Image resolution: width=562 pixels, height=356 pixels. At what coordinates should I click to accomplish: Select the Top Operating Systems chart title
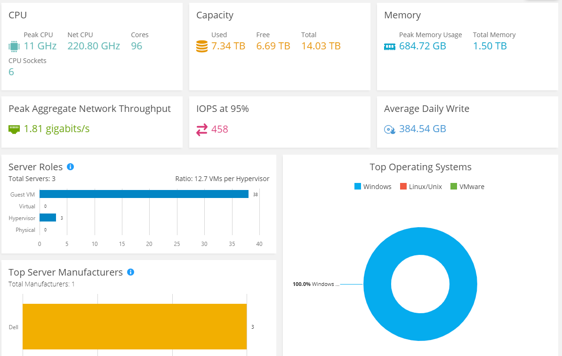[420, 167]
